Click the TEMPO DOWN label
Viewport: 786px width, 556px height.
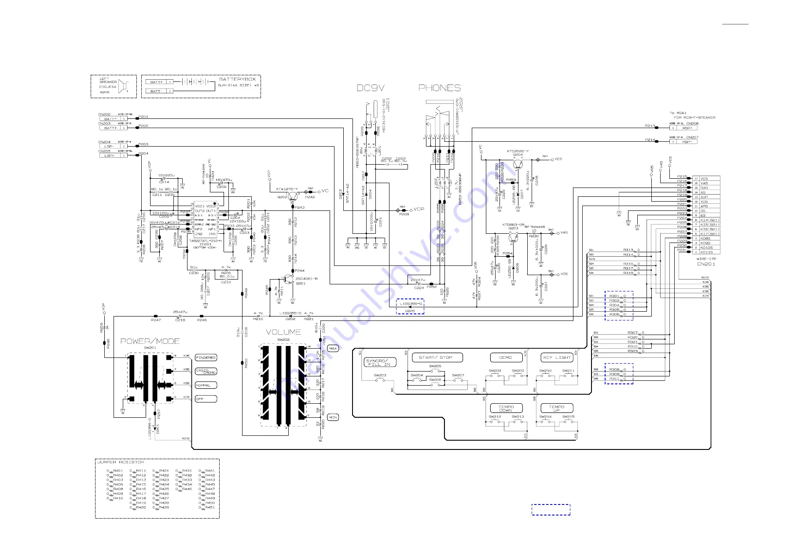pos(506,408)
